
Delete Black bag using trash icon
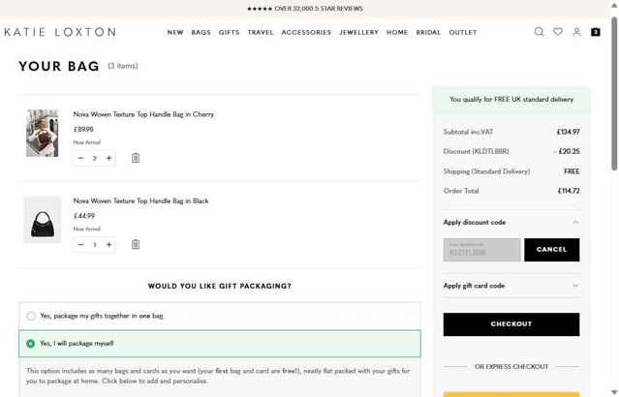(136, 244)
